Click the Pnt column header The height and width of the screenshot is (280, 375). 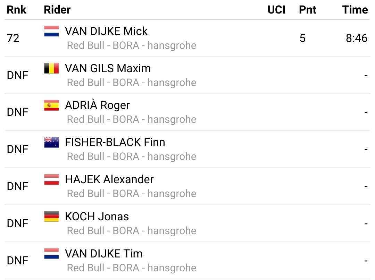pyautogui.click(x=308, y=10)
